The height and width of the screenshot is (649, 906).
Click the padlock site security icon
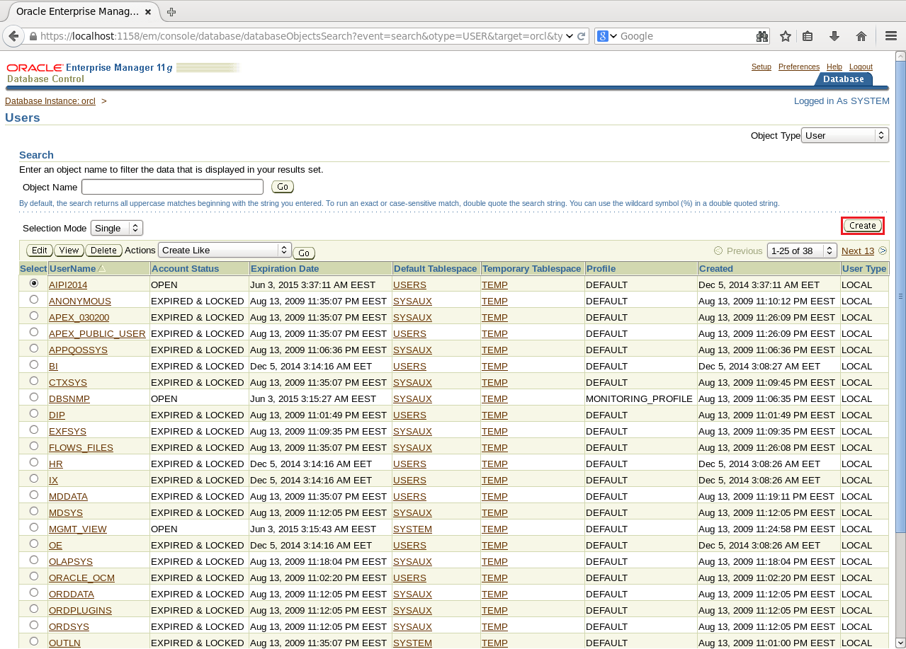[33, 36]
